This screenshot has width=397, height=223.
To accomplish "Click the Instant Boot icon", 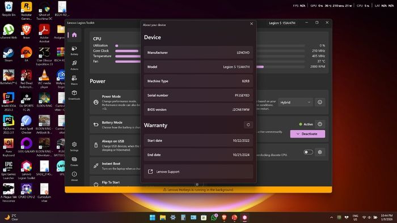I will 96,166.
